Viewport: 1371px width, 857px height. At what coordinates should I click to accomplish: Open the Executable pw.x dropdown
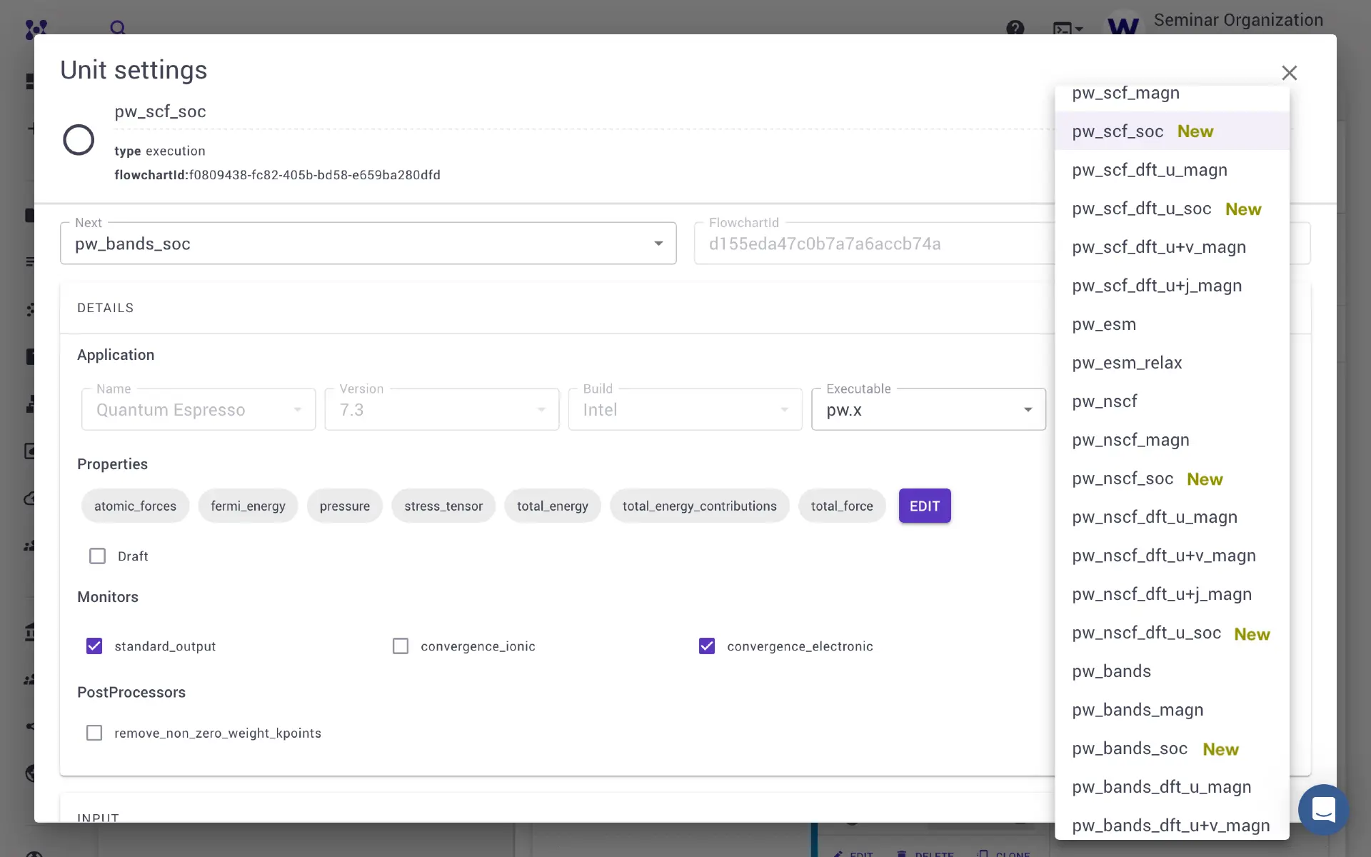point(1028,409)
